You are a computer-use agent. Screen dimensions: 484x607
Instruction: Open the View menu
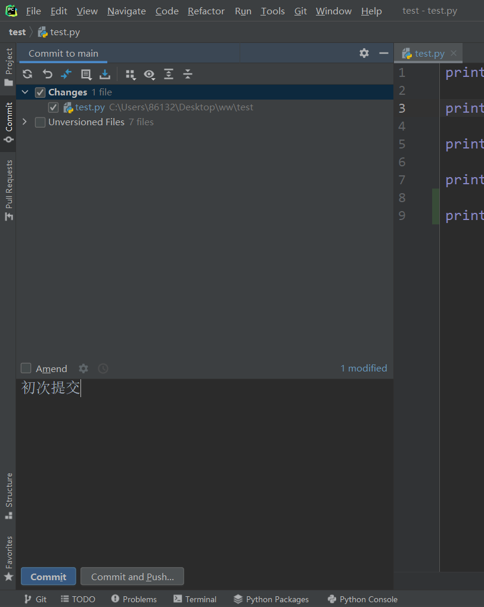[x=87, y=11]
